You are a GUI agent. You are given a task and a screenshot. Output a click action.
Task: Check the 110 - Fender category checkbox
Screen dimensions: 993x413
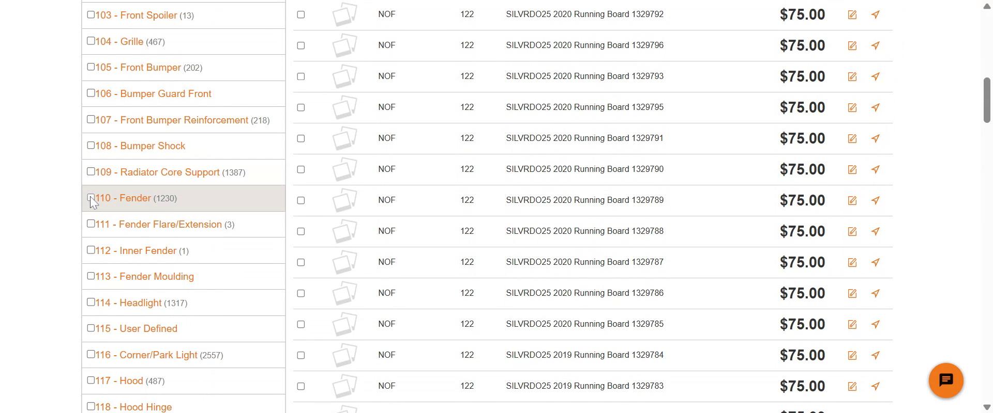[x=91, y=198]
